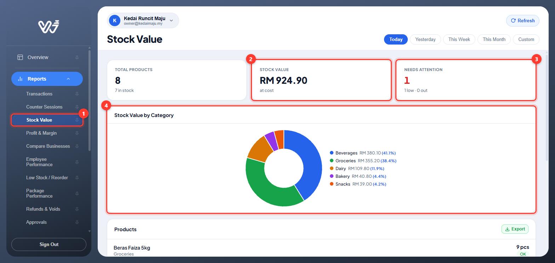Collapse the Reports section chevron
This screenshot has height=263, width=555.
click(68, 79)
